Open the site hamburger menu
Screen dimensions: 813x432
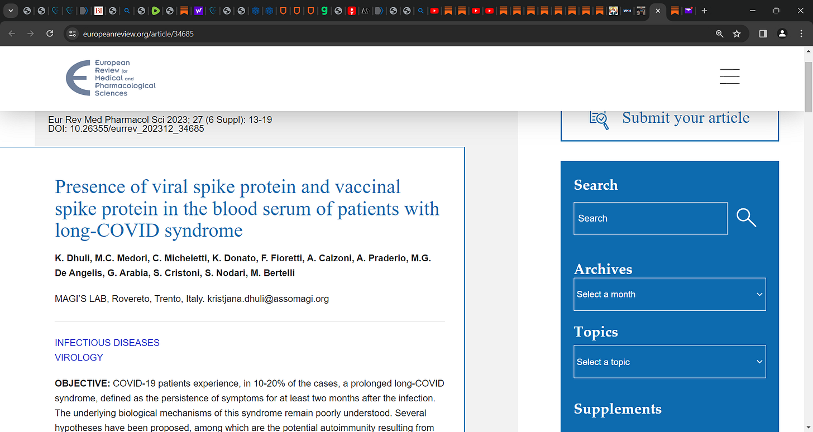click(x=729, y=76)
